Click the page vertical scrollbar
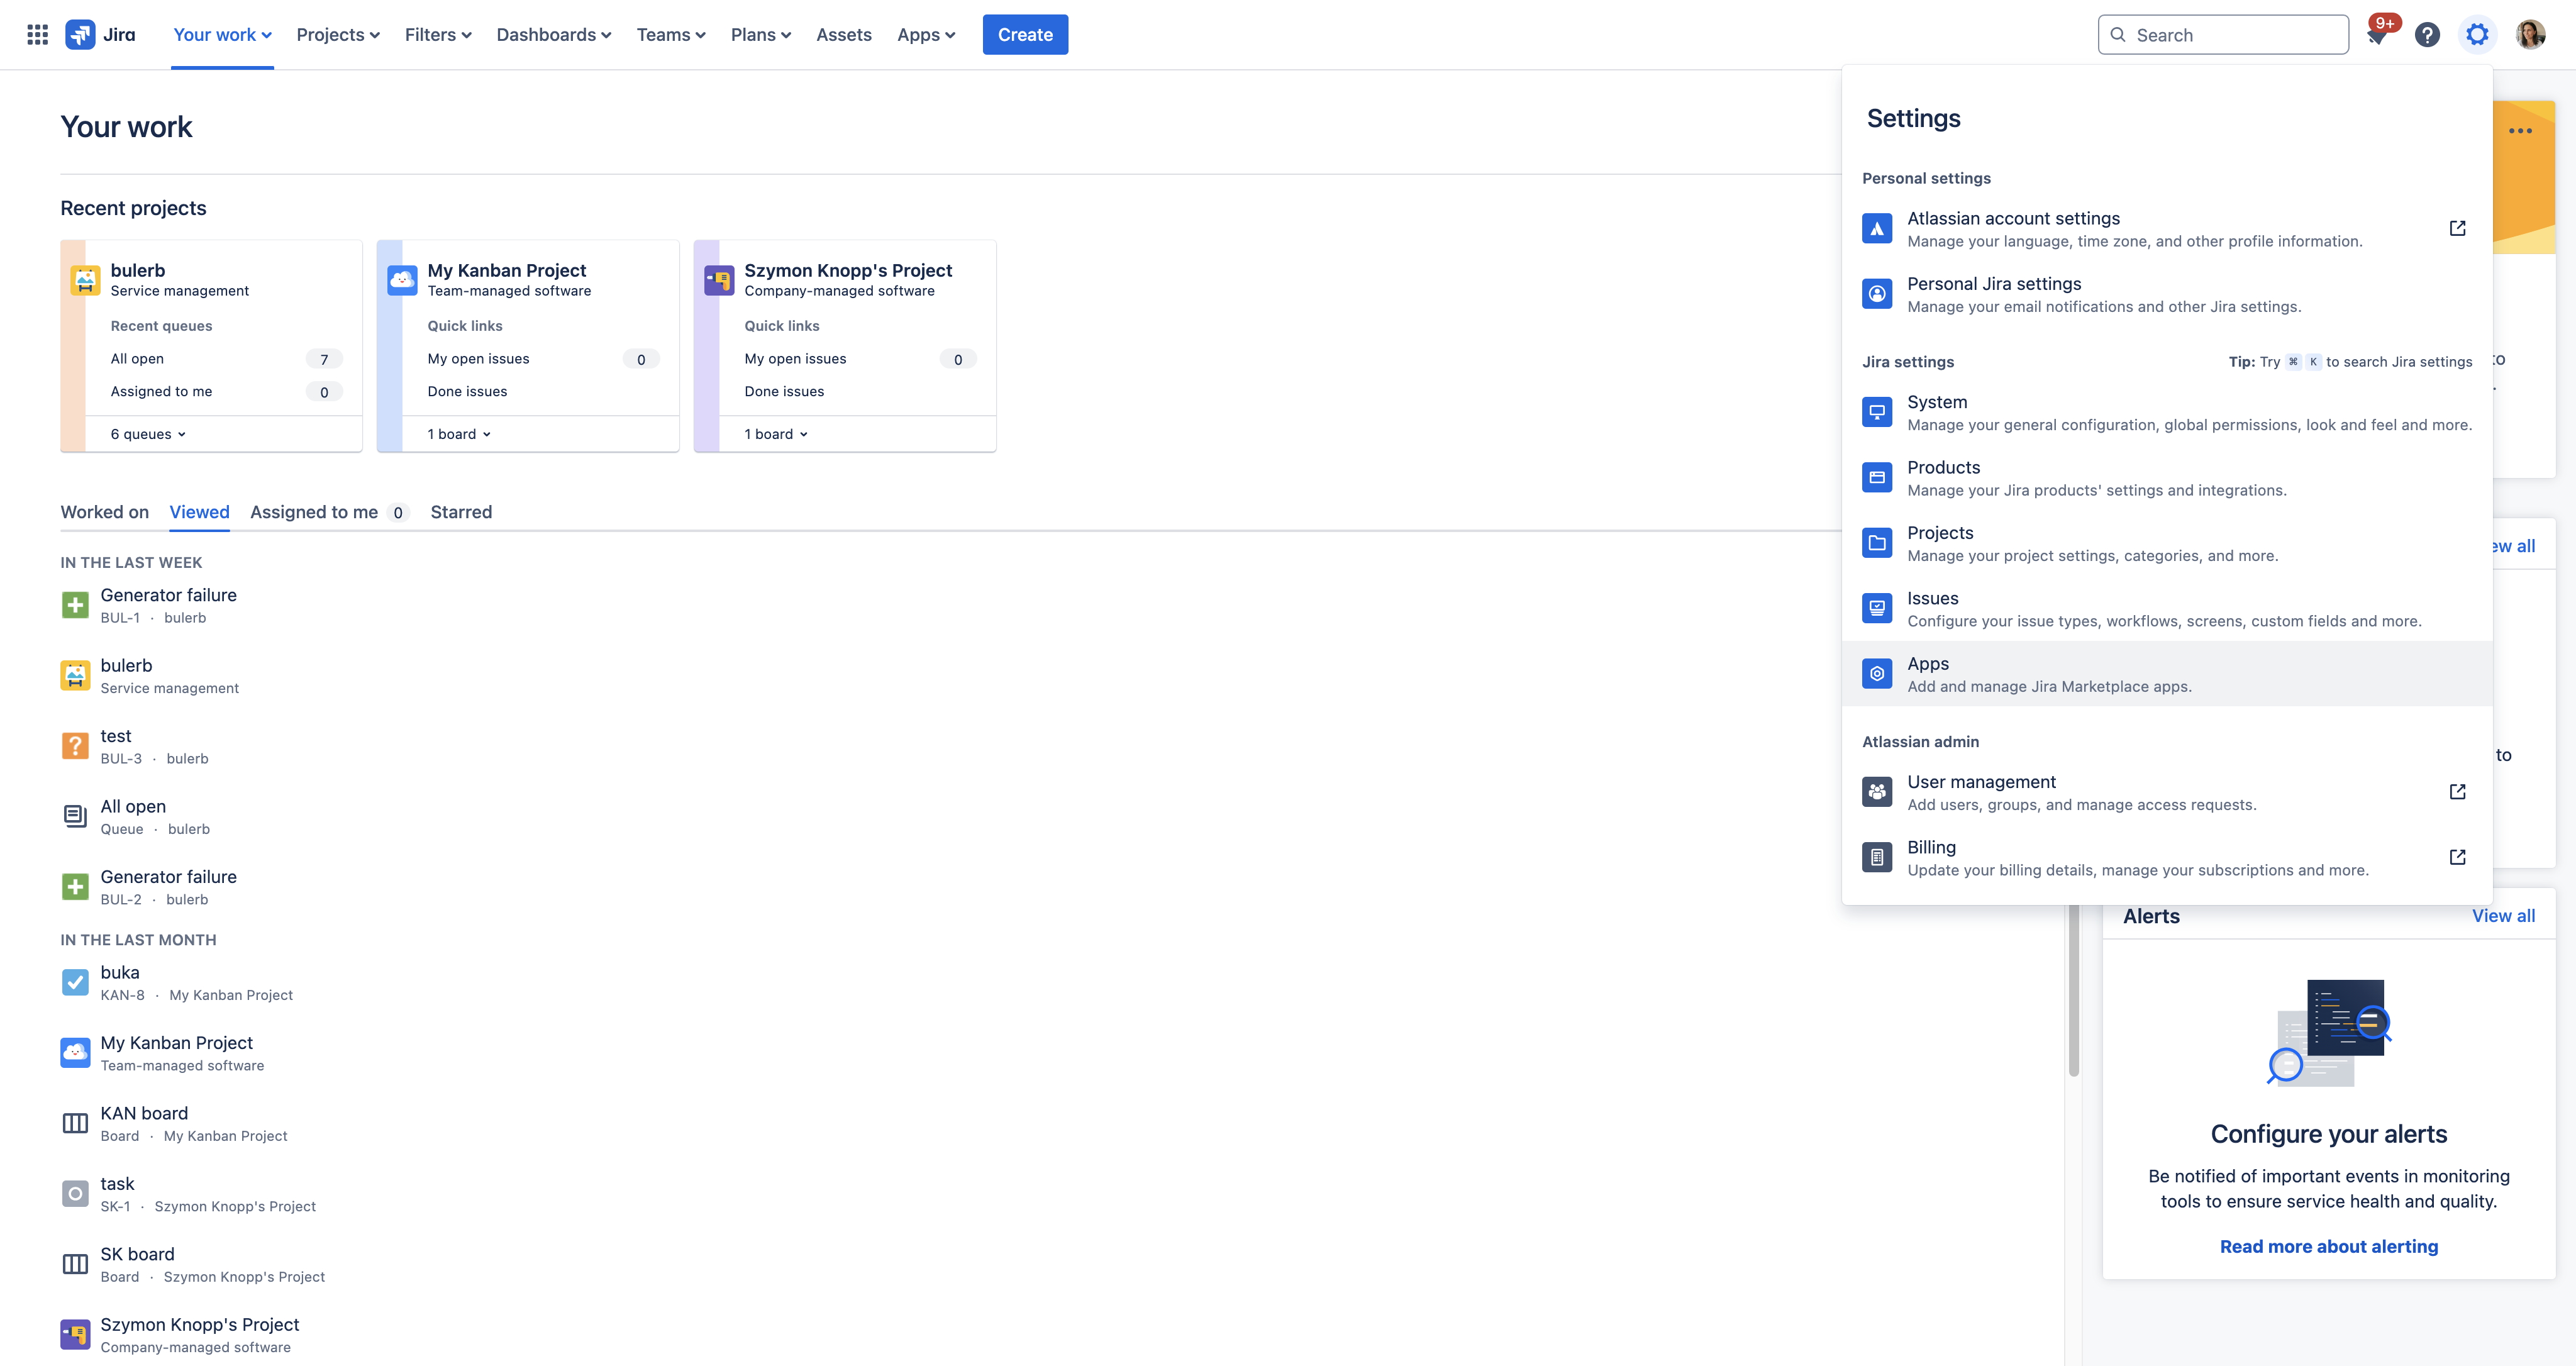 [x=2073, y=990]
